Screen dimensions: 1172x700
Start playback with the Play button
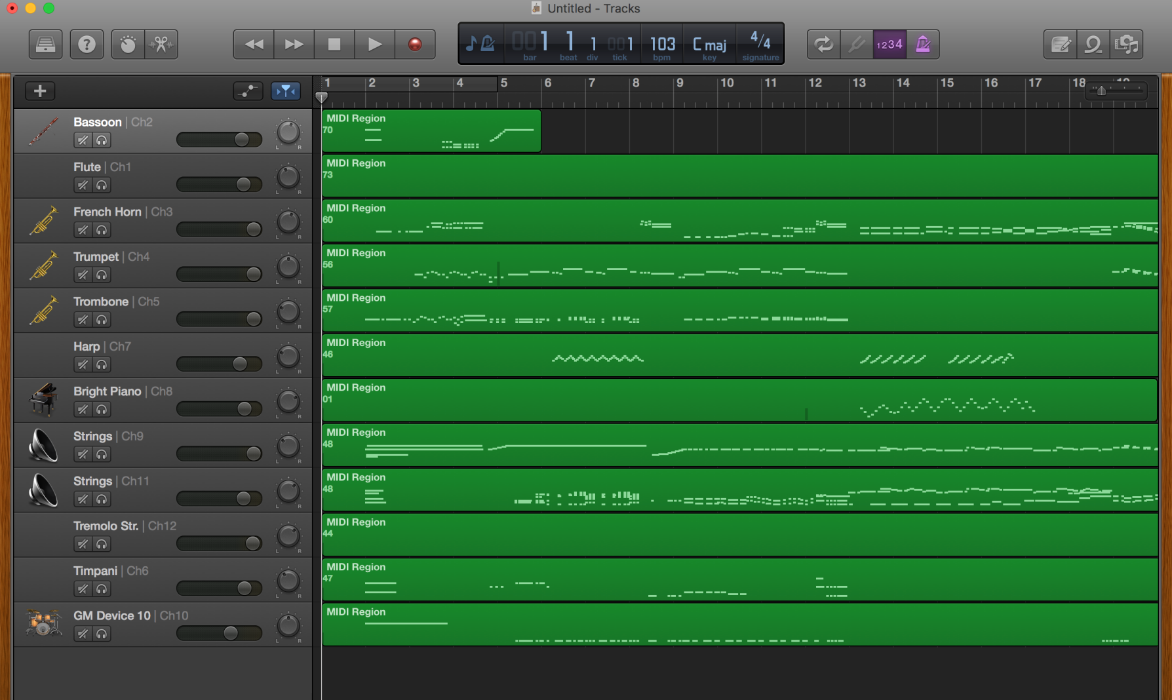pos(374,45)
